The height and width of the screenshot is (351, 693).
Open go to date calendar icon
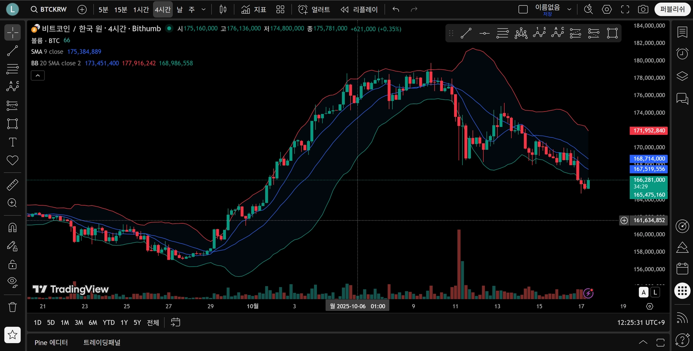[x=175, y=322]
